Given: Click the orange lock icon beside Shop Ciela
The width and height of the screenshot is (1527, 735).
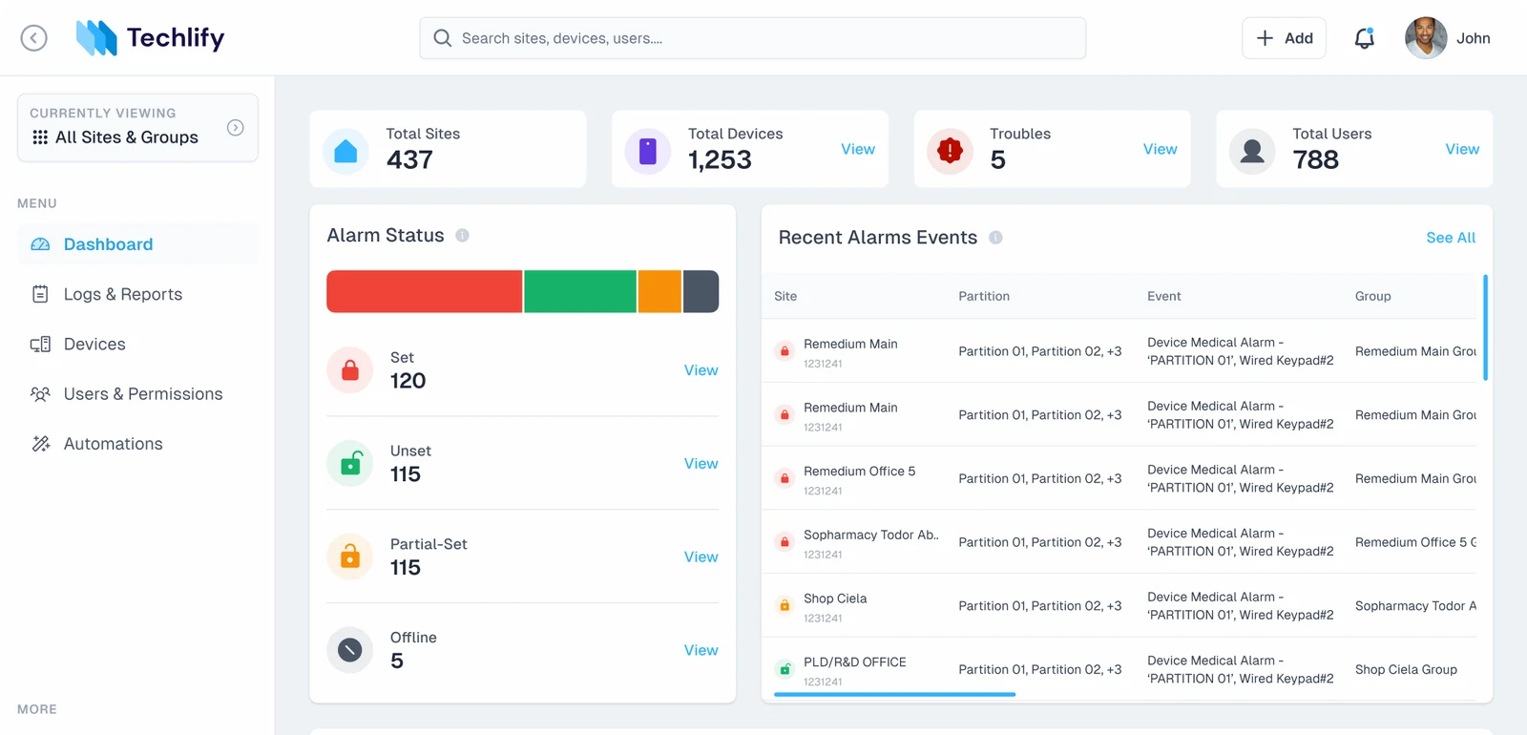Looking at the screenshot, I should click(x=784, y=606).
